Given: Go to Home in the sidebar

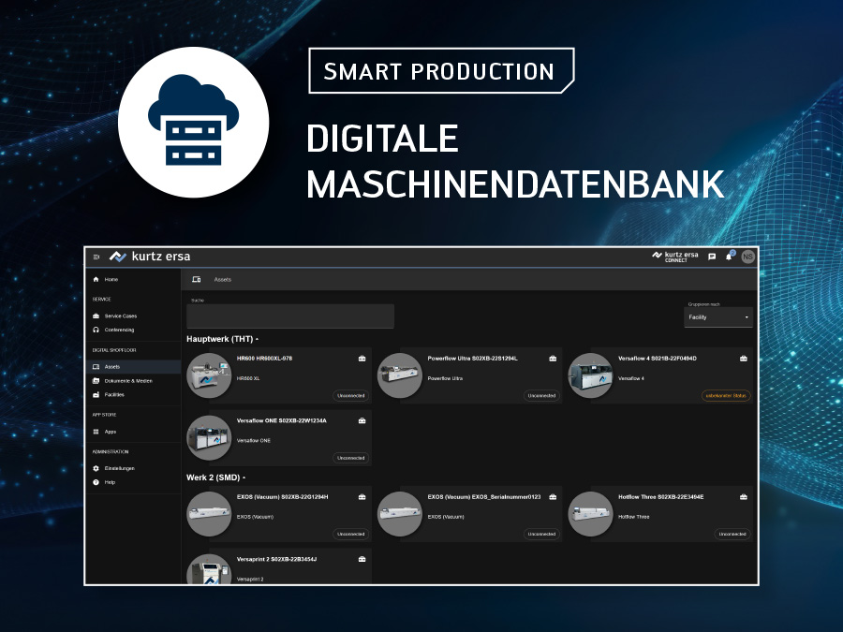Looking at the screenshot, I should pos(111,280).
